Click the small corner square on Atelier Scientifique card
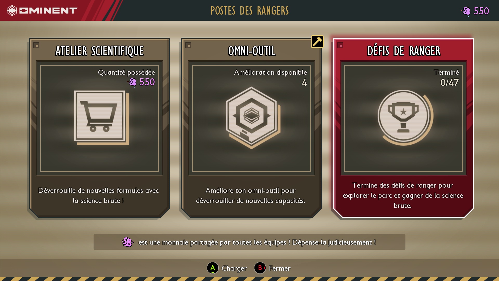Image resolution: width=499 pixels, height=281 pixels. coord(36,45)
